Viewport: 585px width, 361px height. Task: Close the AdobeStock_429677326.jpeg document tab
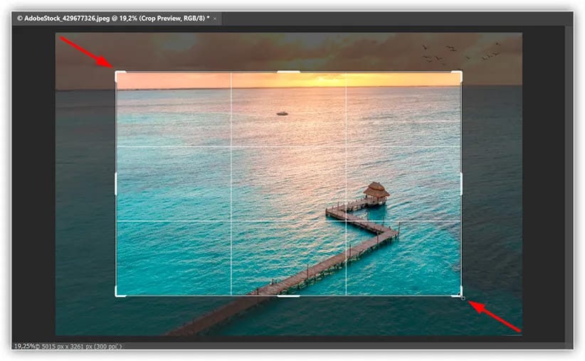pyautogui.click(x=215, y=18)
